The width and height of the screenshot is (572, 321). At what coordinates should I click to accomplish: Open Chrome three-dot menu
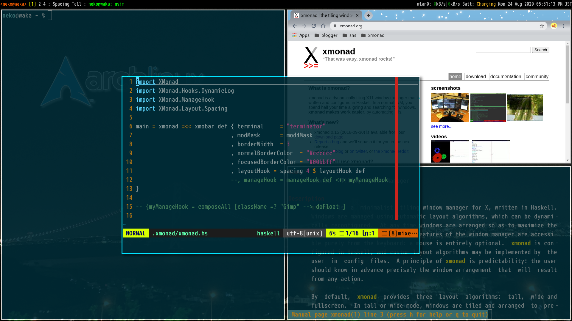tap(563, 26)
